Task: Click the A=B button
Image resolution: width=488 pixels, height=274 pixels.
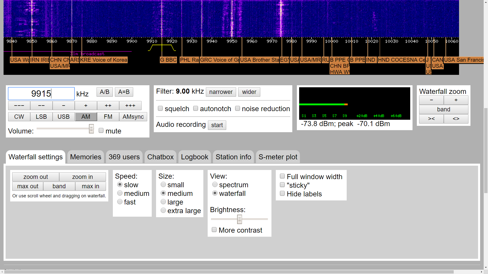Action: click(x=124, y=92)
